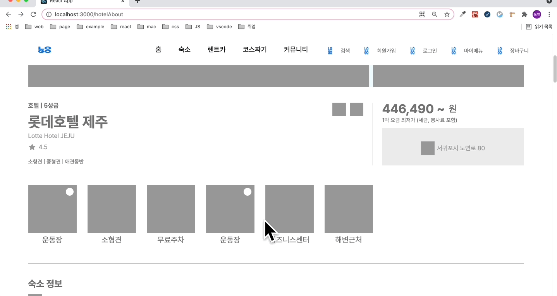The width and height of the screenshot is (557, 296).
Task: Open the light blue compass extension icon
Action: point(500,14)
